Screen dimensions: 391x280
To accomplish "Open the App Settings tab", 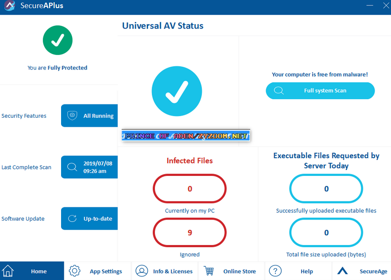I will pyautogui.click(x=98, y=271).
